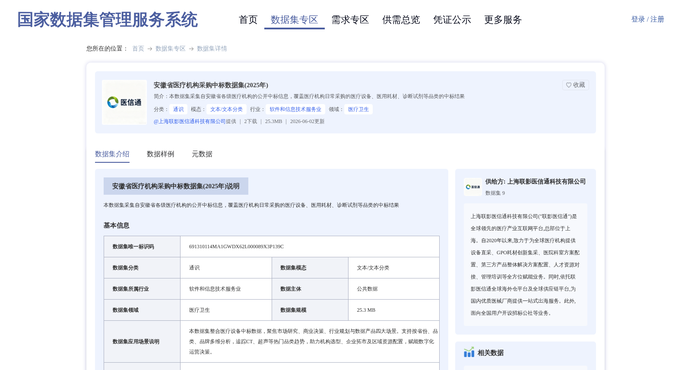Click the 相关数据 section heading
This screenshot has width=691, height=370.
click(x=491, y=353)
